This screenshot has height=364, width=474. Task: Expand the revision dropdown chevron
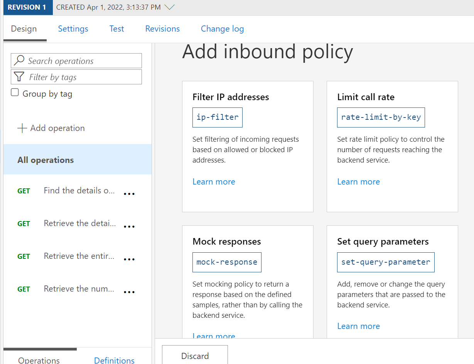click(169, 7)
